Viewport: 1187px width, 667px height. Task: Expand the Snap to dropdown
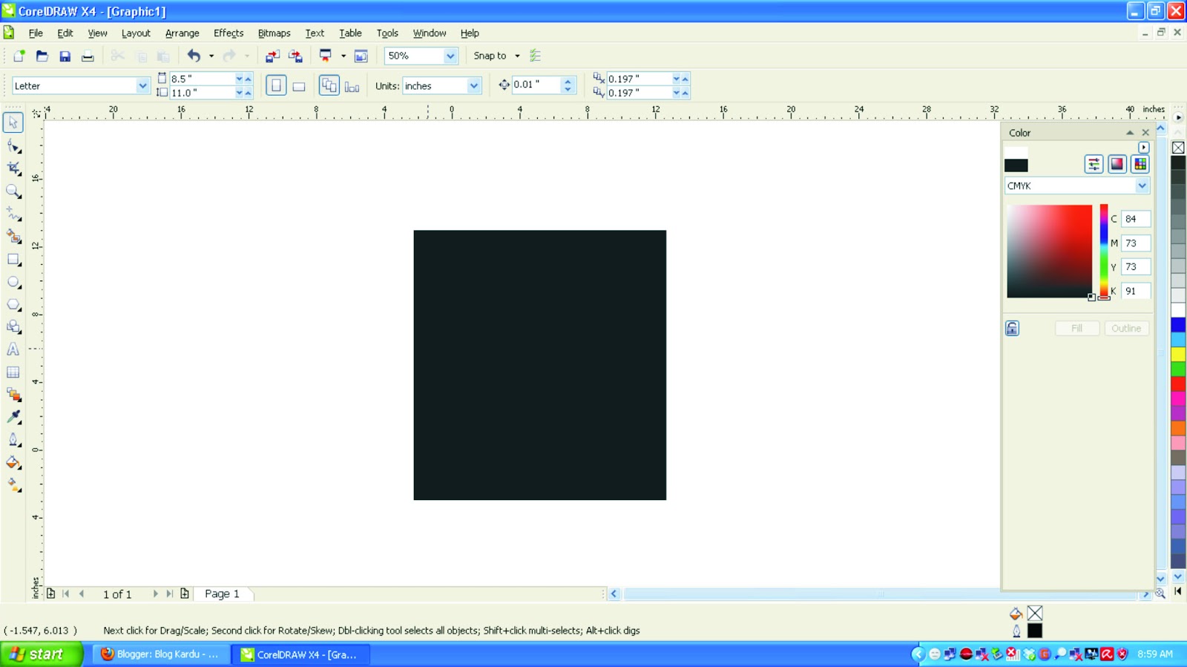coord(517,56)
